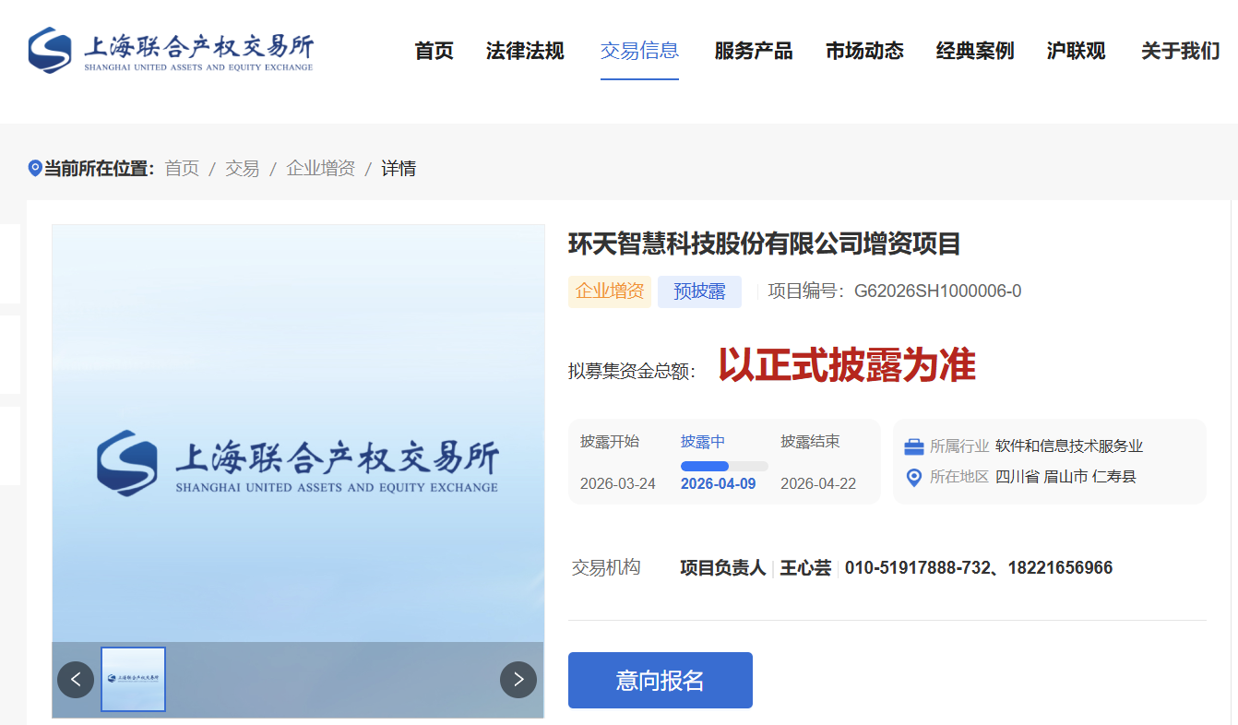
Task: Click the 交易 breadcrumb link
Action: 242,169
